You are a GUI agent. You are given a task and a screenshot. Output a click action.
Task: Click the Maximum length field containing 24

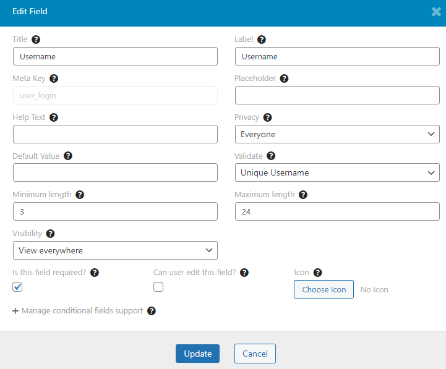tap(337, 211)
